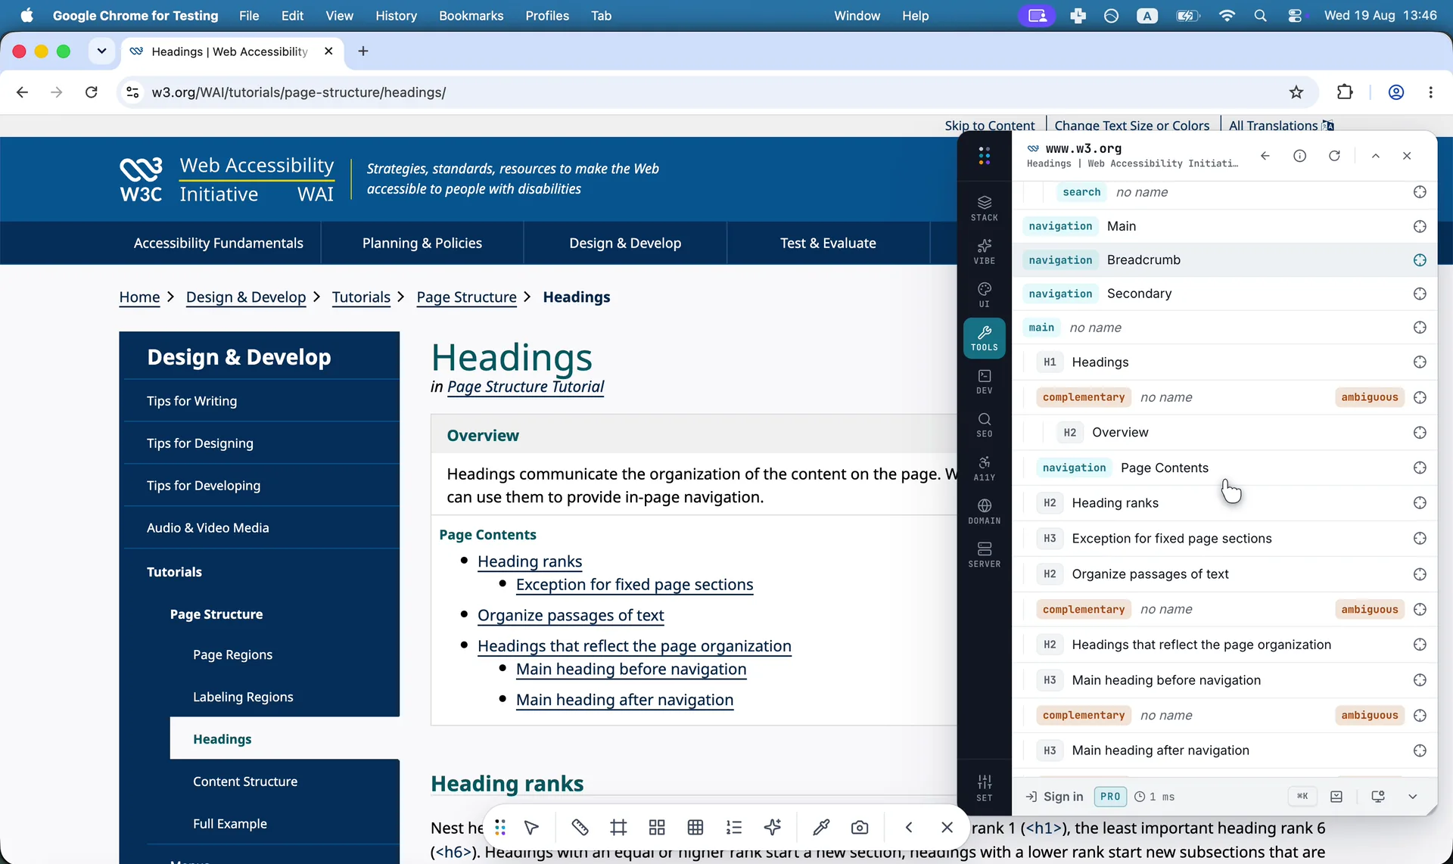This screenshot has height=864, width=1453.
Task: Select the navigation Secondary row in panel
Action: click(x=1224, y=294)
